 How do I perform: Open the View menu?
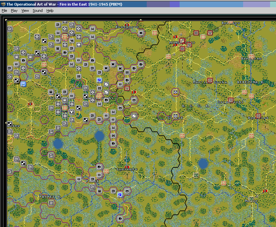pyautogui.click(x=25, y=11)
